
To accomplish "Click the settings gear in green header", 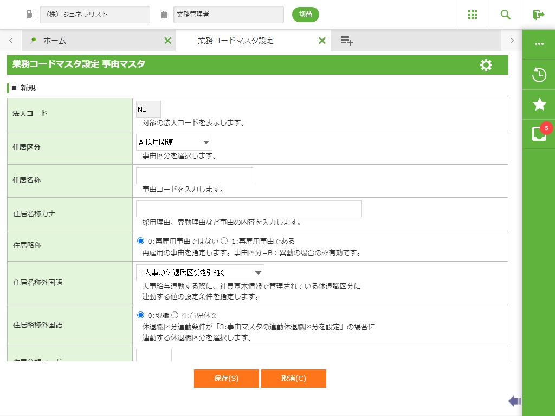I will coord(486,65).
